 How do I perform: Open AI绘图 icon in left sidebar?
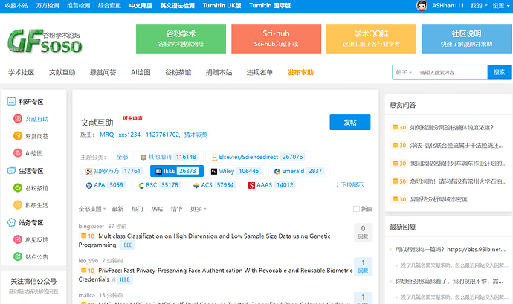tap(18, 153)
